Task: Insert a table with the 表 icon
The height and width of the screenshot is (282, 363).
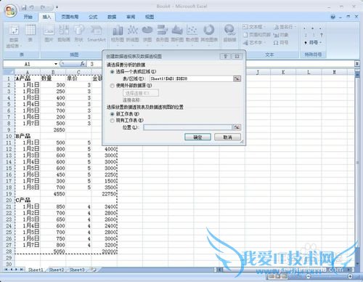Action: [x=30, y=33]
